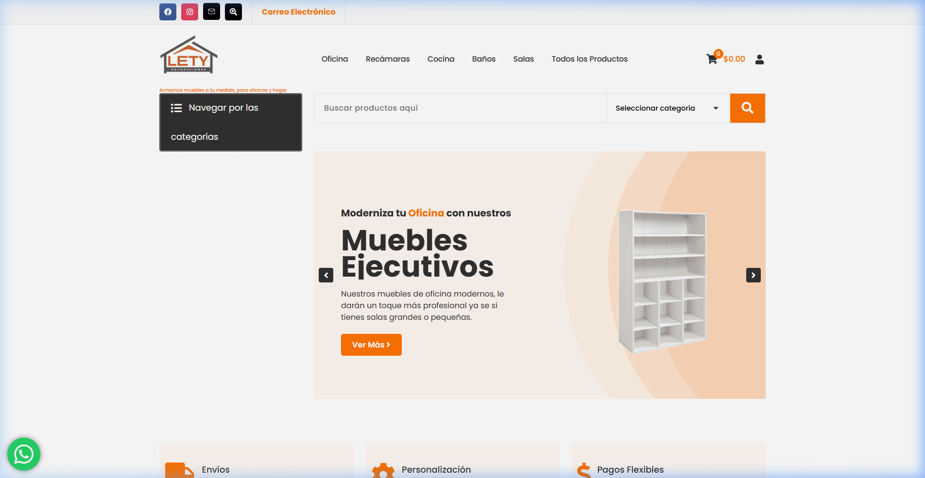Open WhatsApp chat floating button
Screen dimensions: 925x478
24,454
